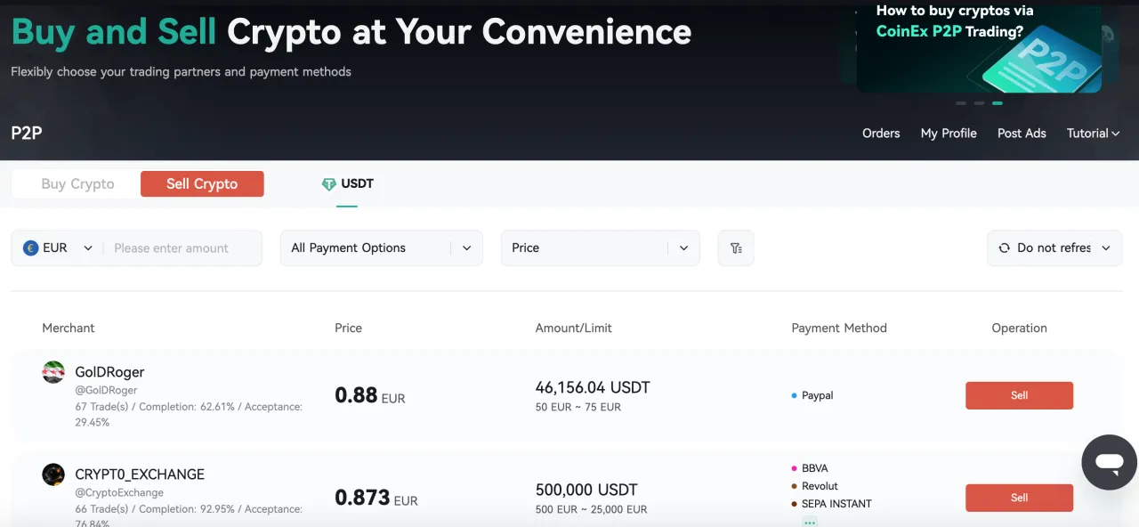
Task: Go to Orders page
Action: (881, 134)
